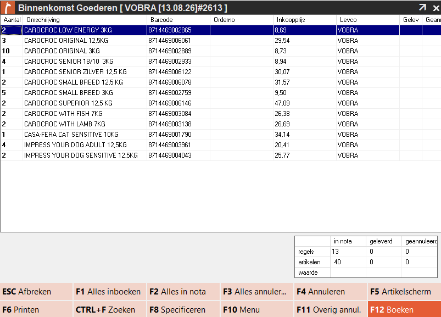Click the Inkoopprijs column header
441x317 pixels.
click(305, 20)
